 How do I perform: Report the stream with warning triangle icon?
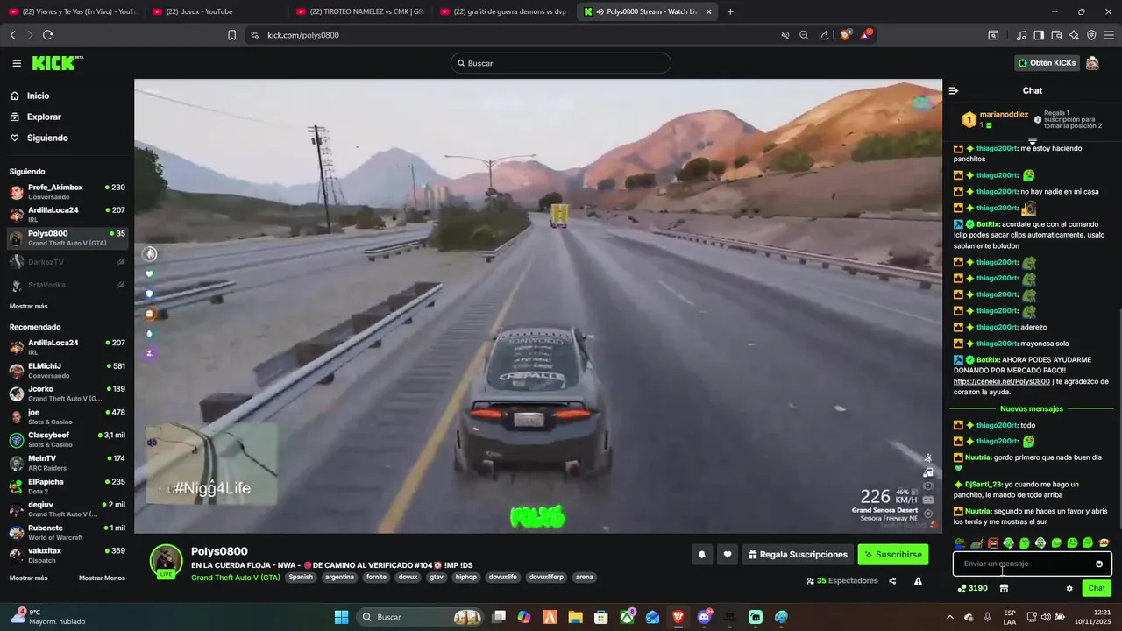pyautogui.click(x=918, y=580)
